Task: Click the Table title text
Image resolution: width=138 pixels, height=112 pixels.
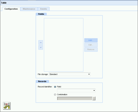Action: [4, 3]
